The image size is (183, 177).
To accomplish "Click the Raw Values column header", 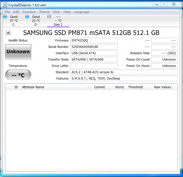I will tap(159, 87).
